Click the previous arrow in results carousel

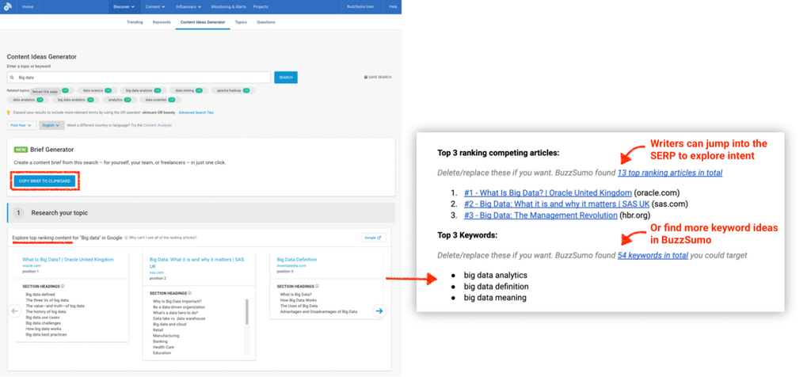click(13, 310)
